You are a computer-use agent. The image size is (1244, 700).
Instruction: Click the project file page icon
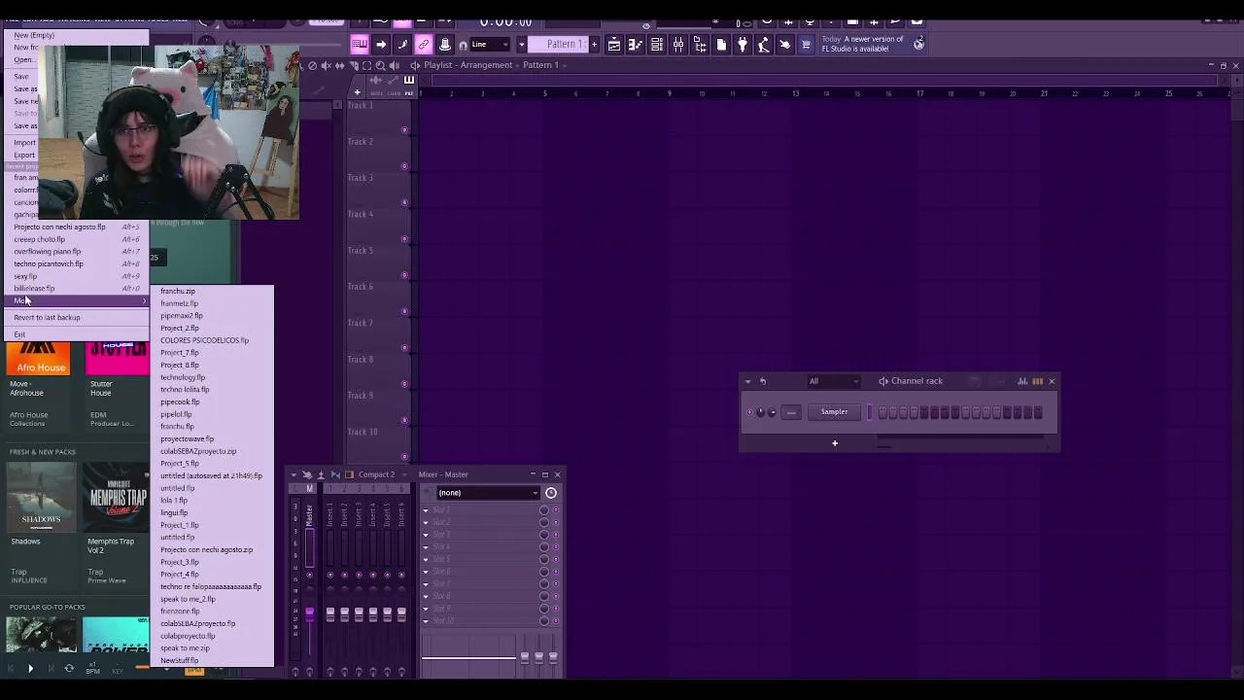tap(721, 44)
